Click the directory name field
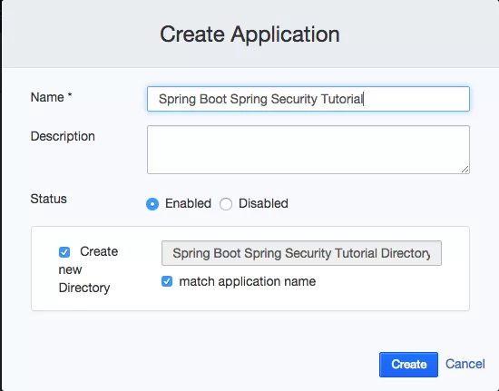The image size is (499, 391). 301,253
